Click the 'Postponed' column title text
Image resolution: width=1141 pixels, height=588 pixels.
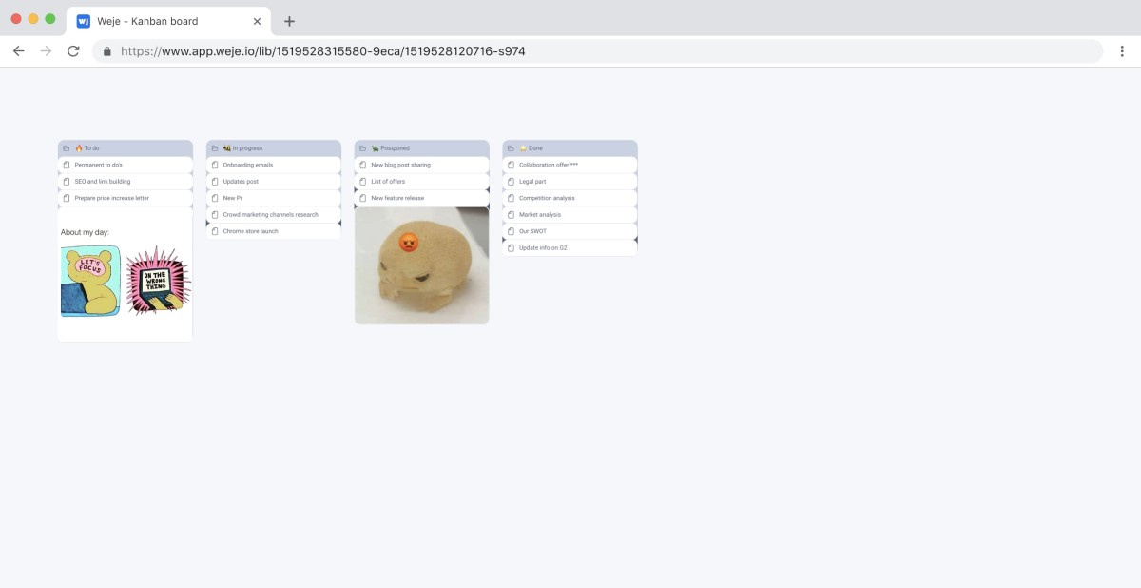point(396,148)
